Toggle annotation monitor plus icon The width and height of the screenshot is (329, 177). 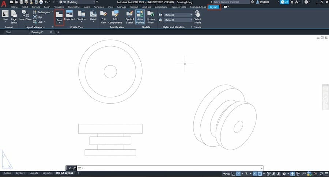pos(292,174)
